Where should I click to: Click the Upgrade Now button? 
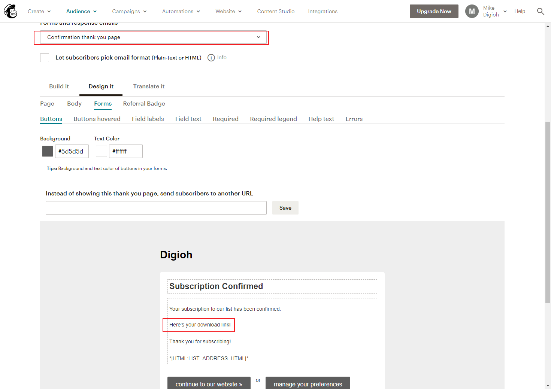tap(434, 11)
